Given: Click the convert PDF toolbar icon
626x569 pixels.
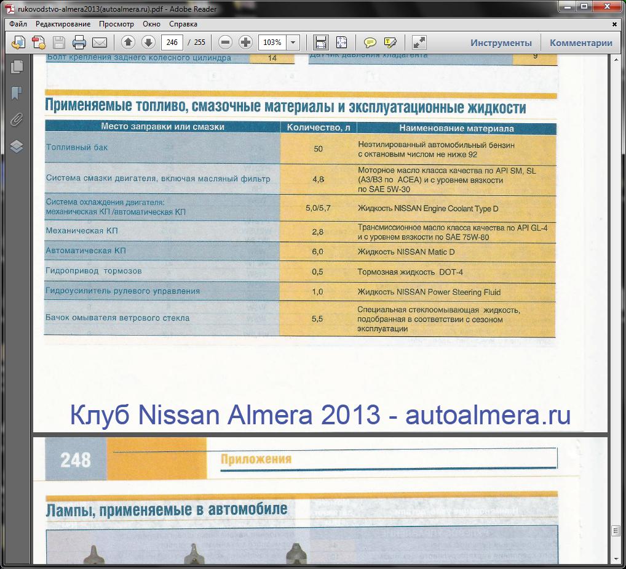Looking at the screenshot, I should click(39, 42).
